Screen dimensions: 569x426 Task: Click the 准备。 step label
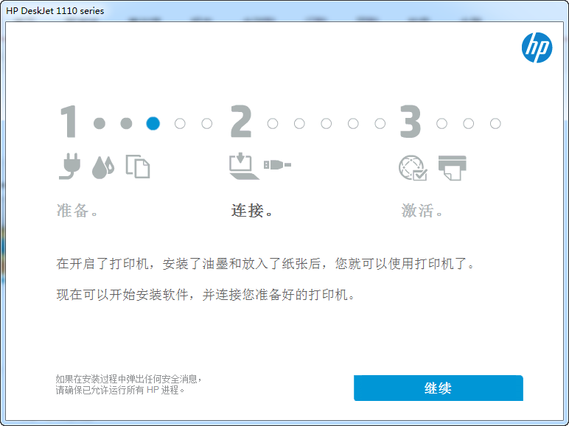point(77,211)
